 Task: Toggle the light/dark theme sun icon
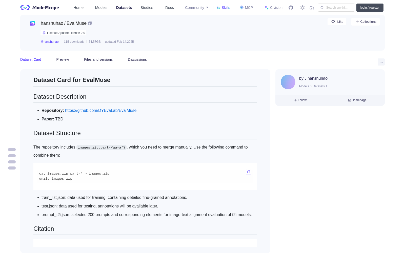[x=302, y=8]
